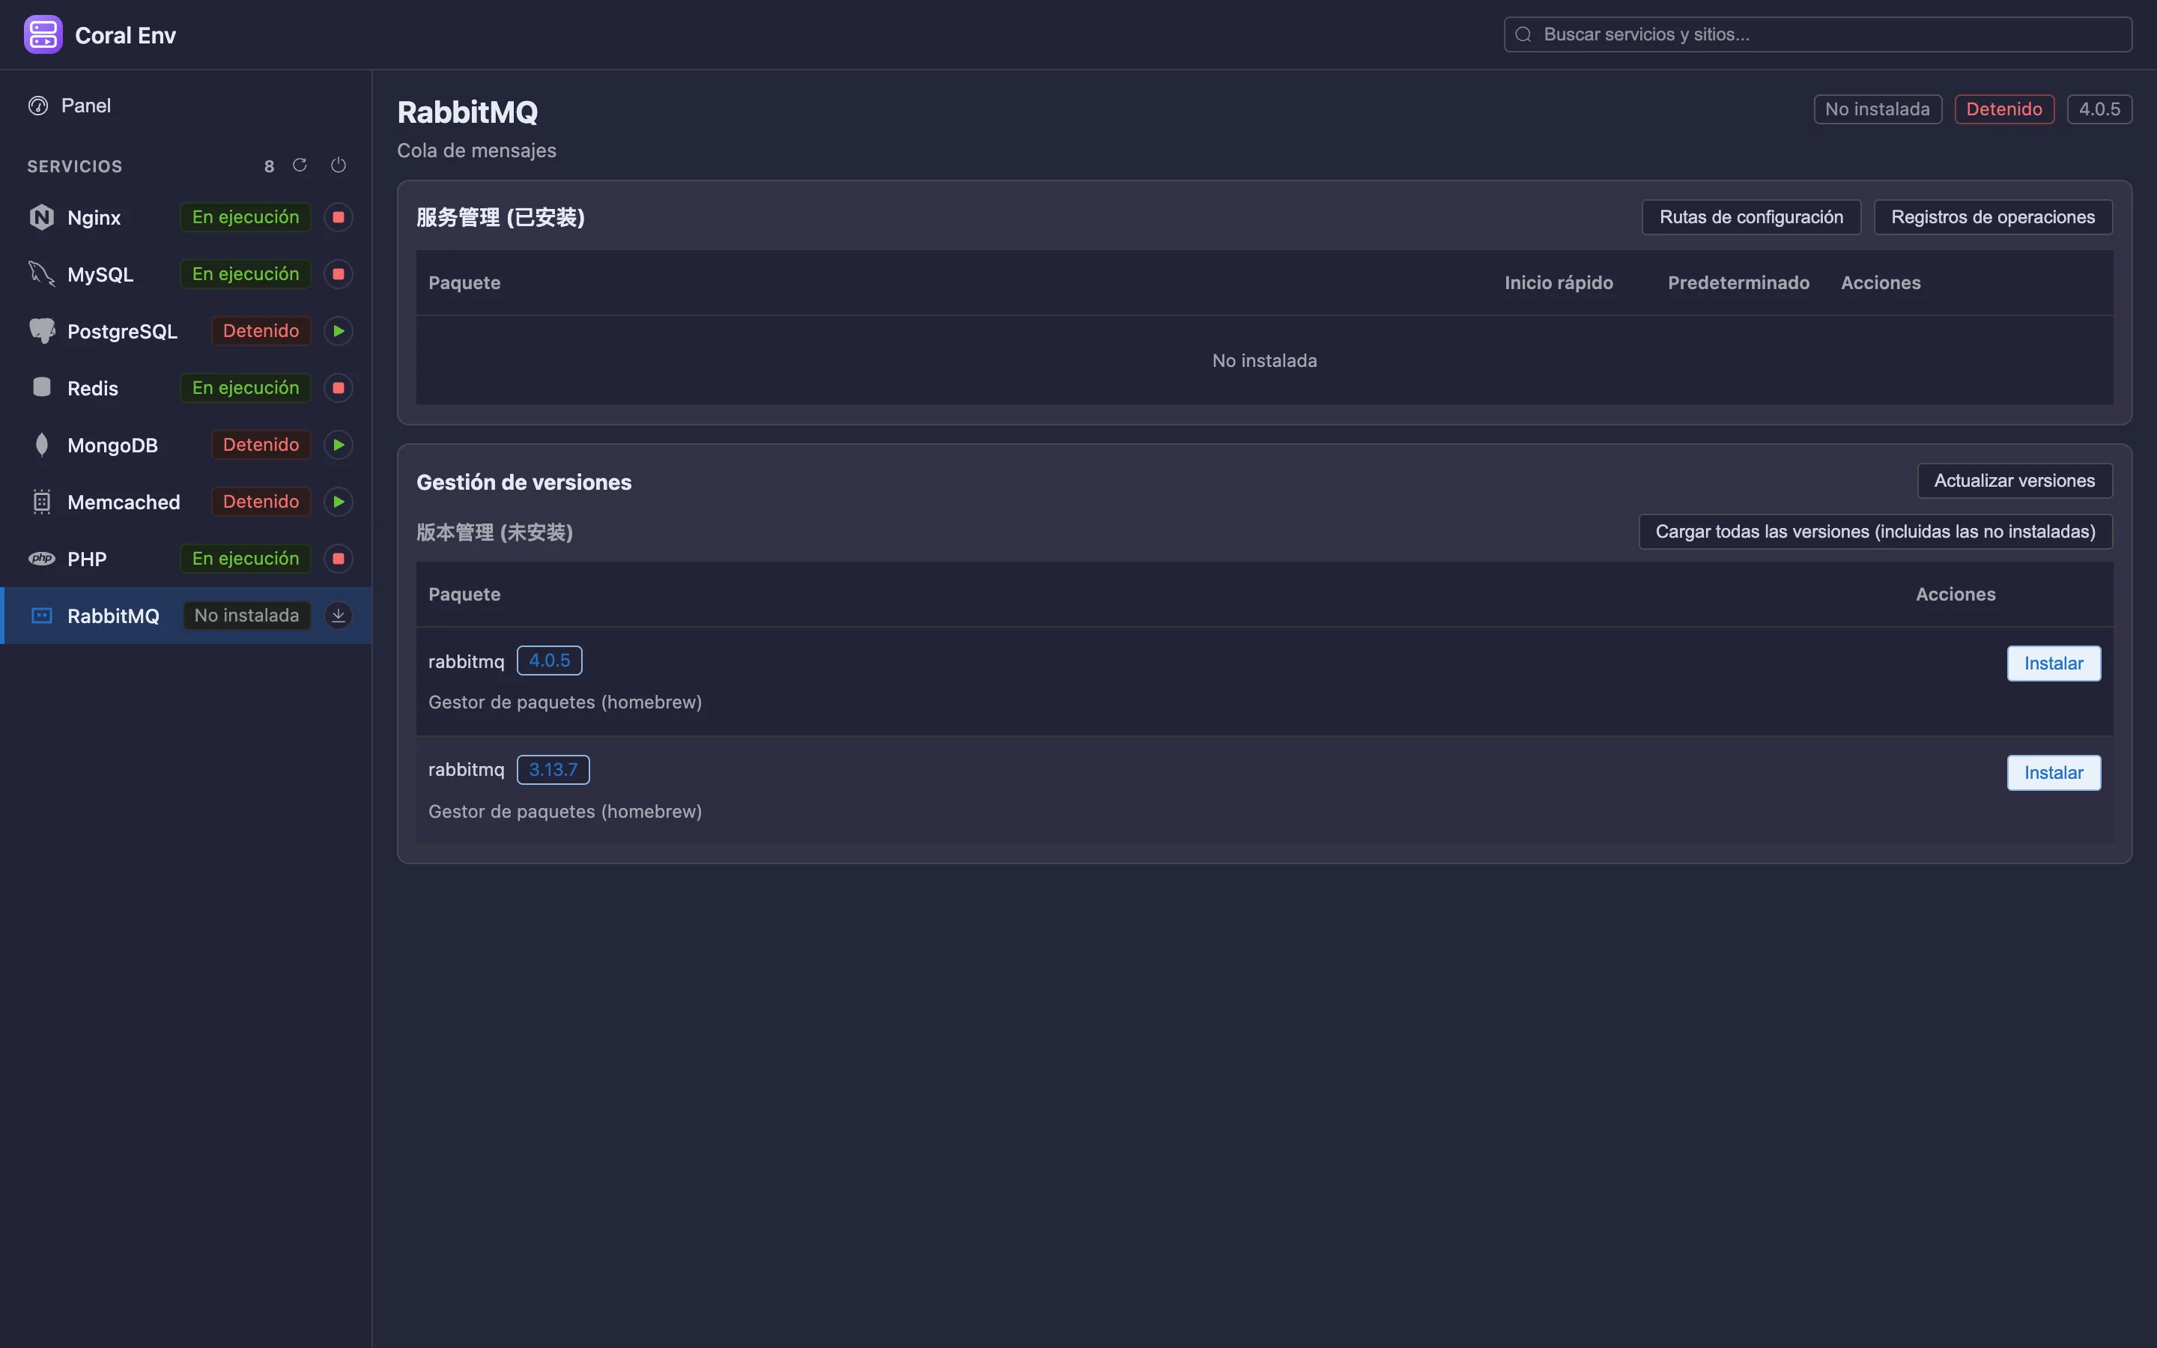Click the RabbitMQ download icon in sidebar
Screen dimensions: 2157x1348
(x=339, y=615)
